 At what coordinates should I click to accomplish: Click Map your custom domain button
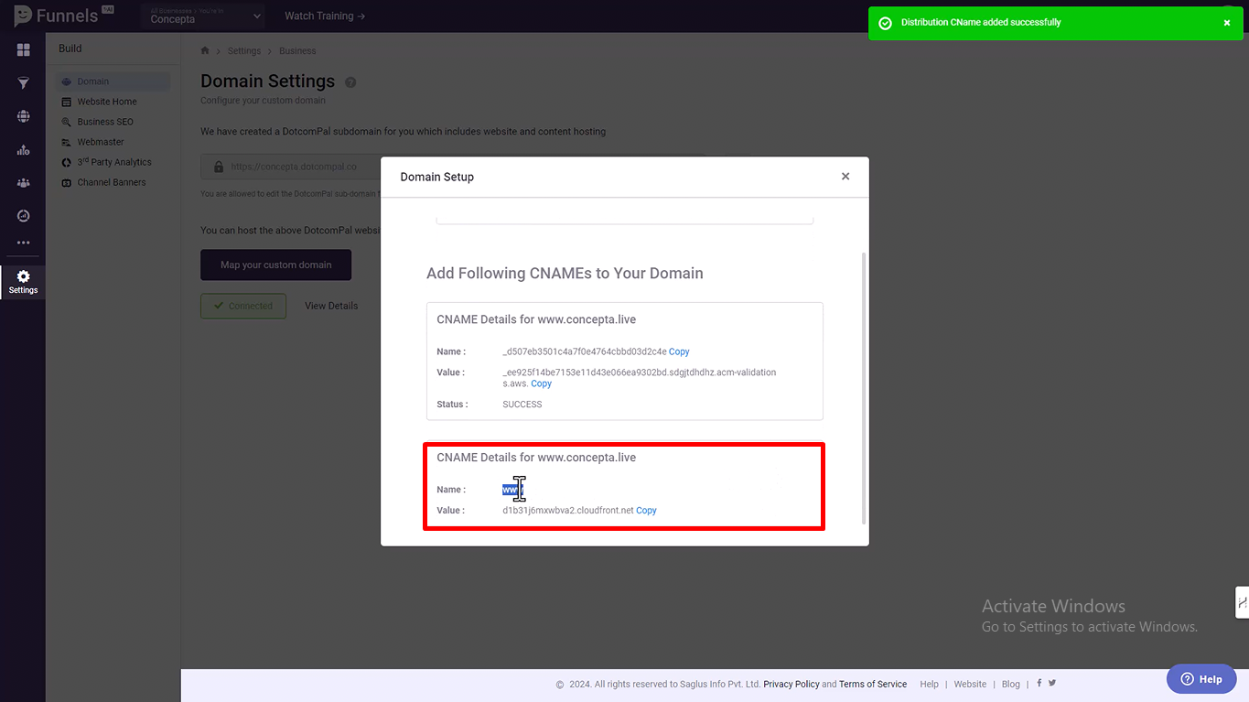(x=275, y=265)
